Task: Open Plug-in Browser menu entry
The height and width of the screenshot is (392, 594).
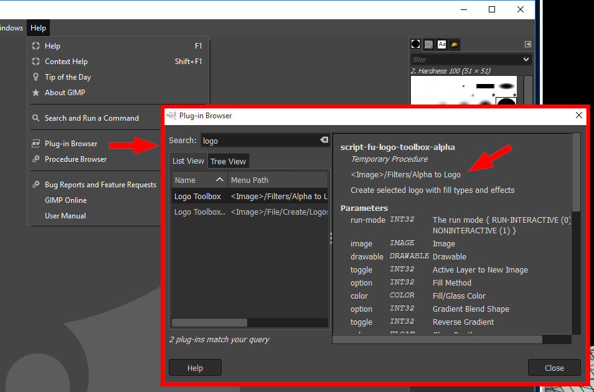Action: click(x=95, y=144)
